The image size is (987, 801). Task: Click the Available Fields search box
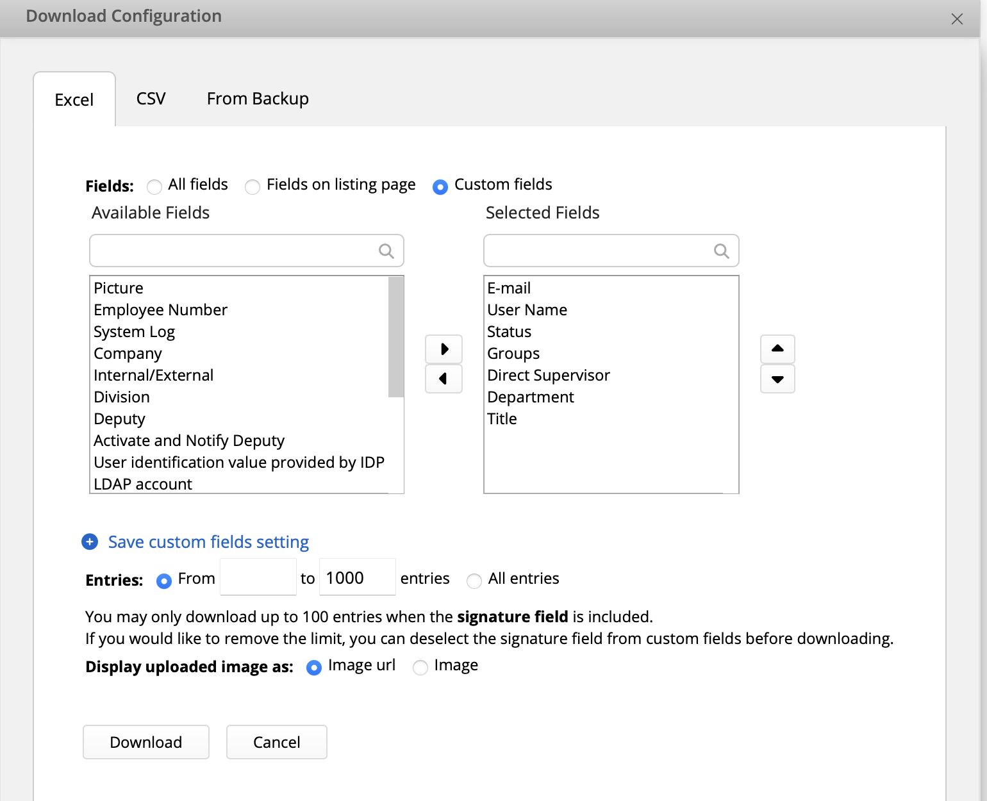[x=247, y=251]
